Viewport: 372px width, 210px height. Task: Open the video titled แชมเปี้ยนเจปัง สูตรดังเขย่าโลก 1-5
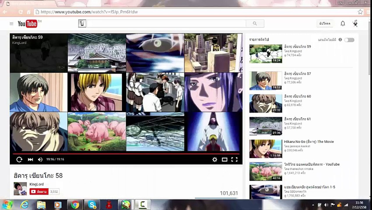pyautogui.click(x=309, y=187)
